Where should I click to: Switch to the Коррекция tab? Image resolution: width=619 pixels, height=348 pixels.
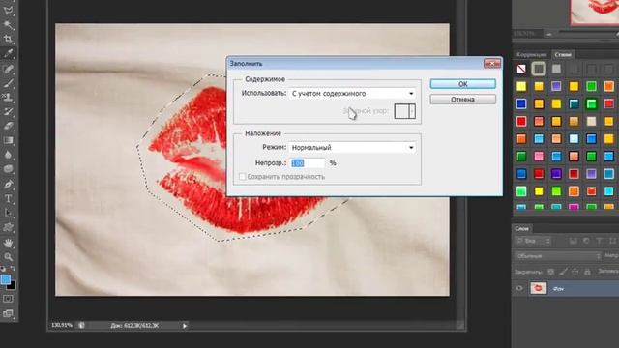[531, 54]
